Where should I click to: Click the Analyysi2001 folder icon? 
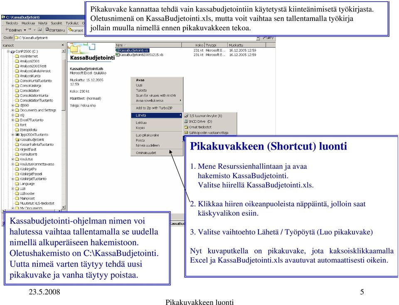click(17, 61)
